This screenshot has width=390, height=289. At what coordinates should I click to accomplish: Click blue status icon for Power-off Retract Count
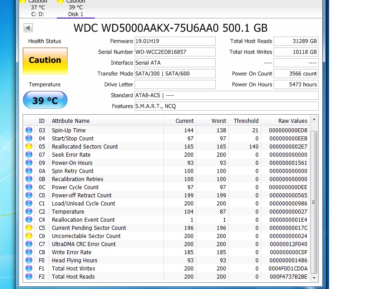[x=29, y=195]
